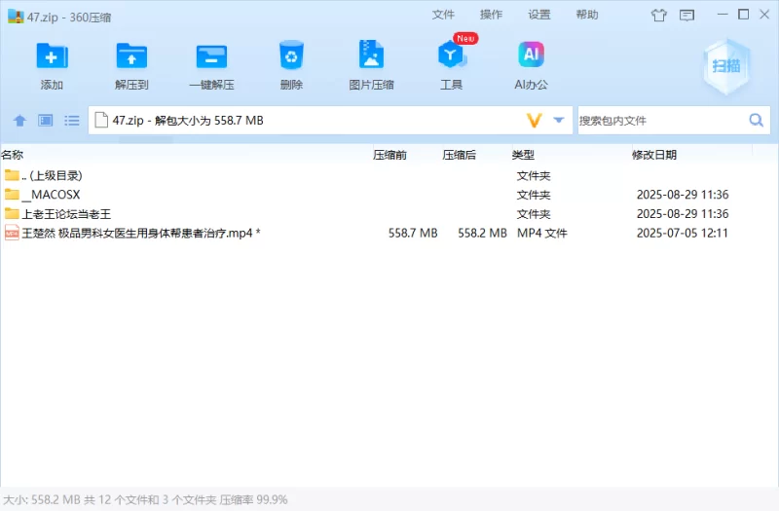Select the __MACOSX folder
This screenshot has height=511, width=779.
[389, 195]
